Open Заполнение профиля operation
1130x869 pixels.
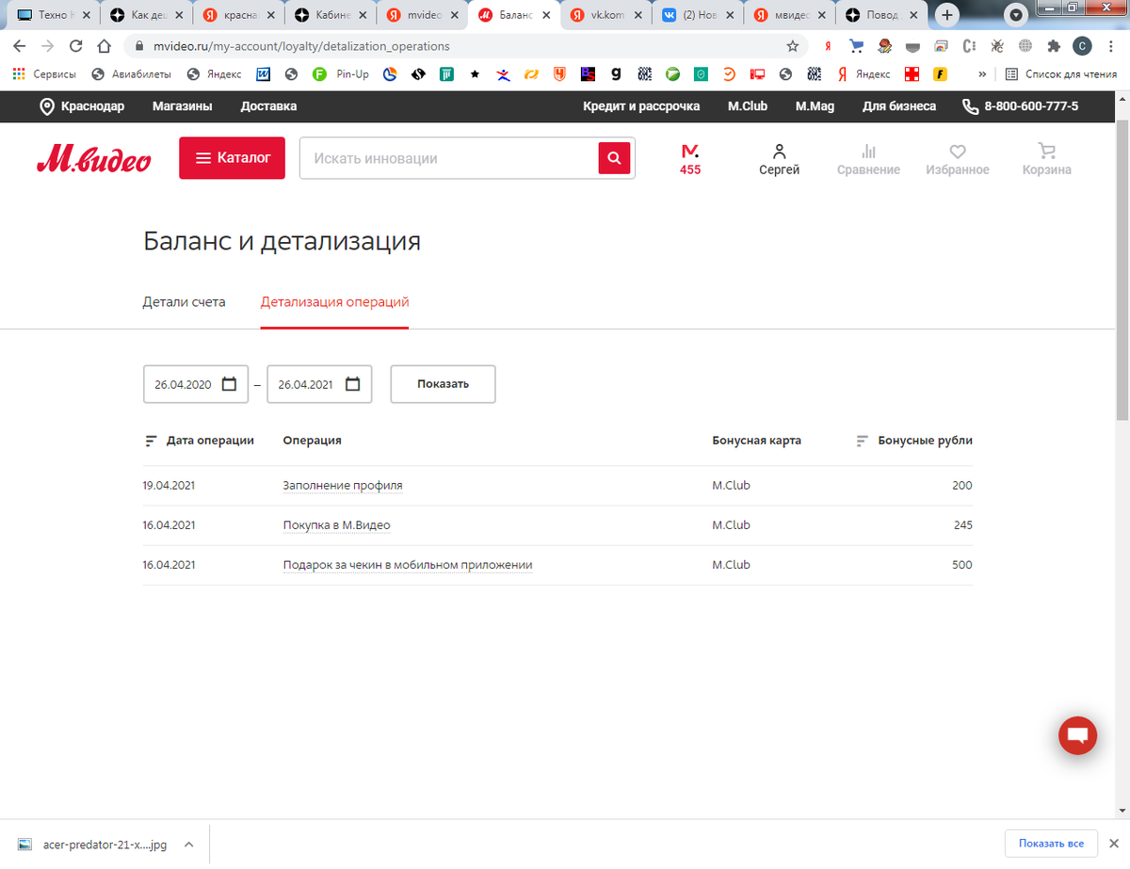[343, 486]
